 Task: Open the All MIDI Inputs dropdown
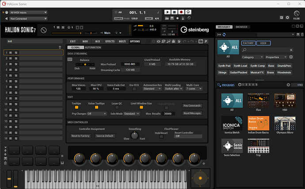point(28,12)
